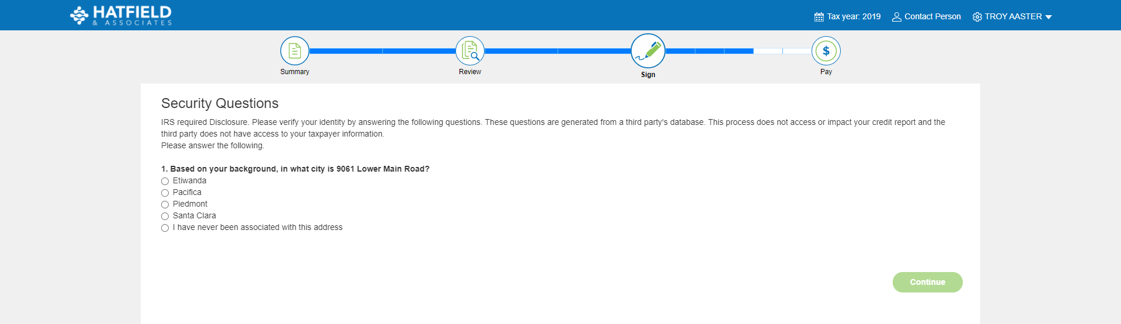Open the TROY AASTER user menu
Viewport: 1121px width, 324px height.
[1014, 16]
